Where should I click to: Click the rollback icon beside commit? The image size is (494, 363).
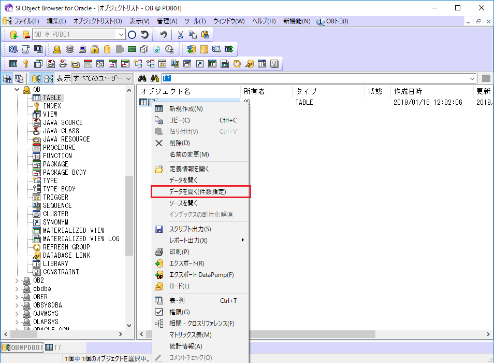(x=145, y=35)
